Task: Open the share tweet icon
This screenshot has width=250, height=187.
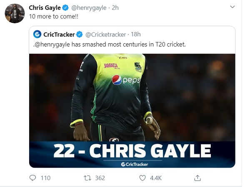Action: tap(197, 178)
